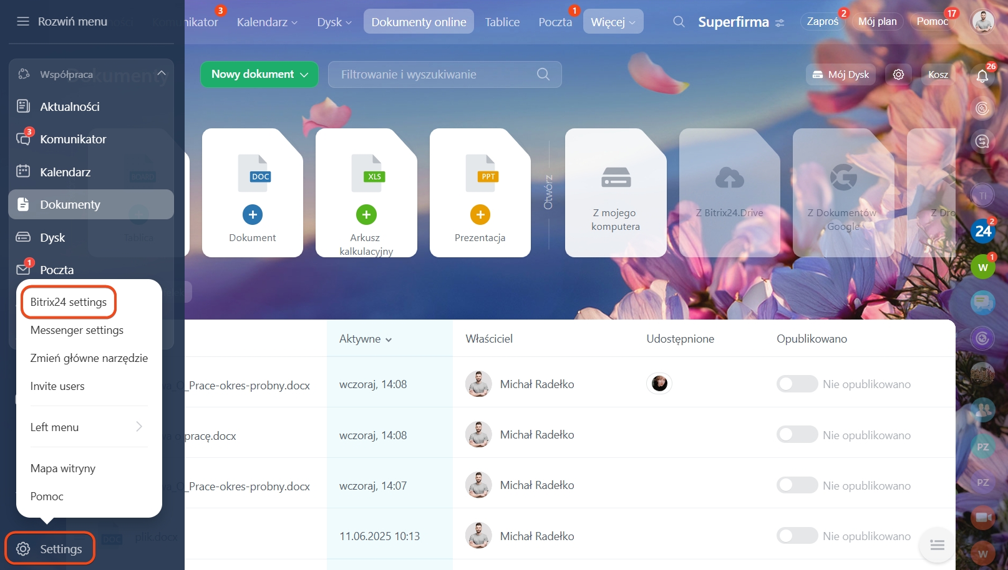Collapse the Współpraca section
Screen dimensions: 1008x570
point(162,74)
